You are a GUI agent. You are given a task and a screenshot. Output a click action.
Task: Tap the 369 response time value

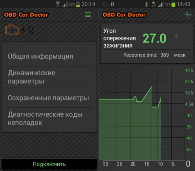click(165, 55)
